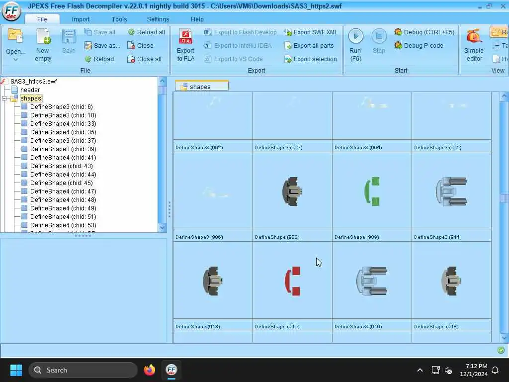Image resolution: width=509 pixels, height=382 pixels.
Task: Select DefineShape (chid: 45) in tree
Action: click(61, 183)
